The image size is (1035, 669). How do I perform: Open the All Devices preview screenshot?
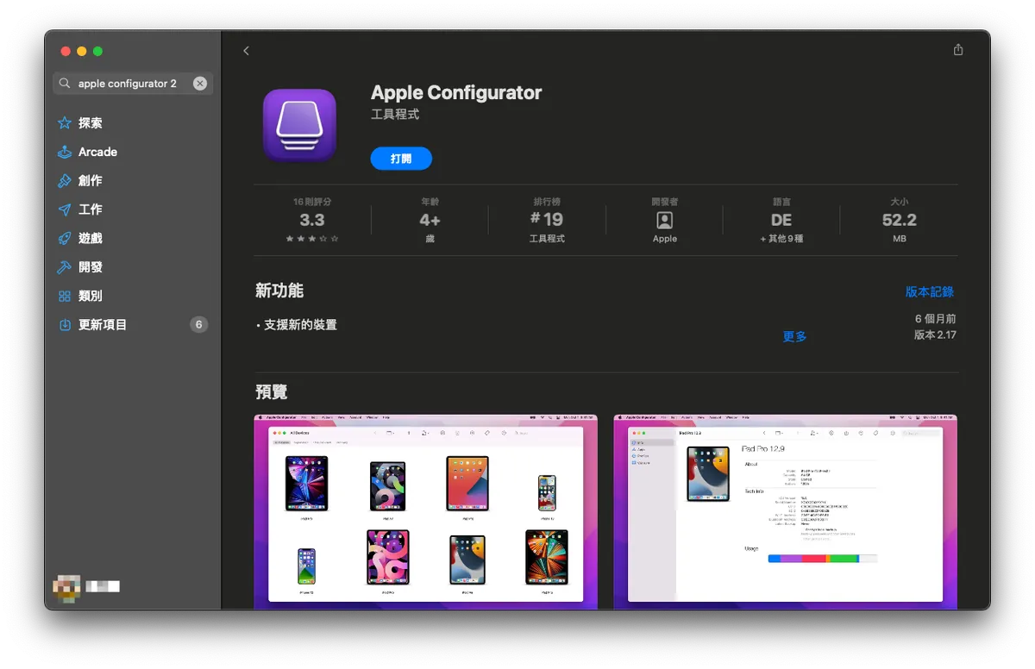pyautogui.click(x=425, y=511)
